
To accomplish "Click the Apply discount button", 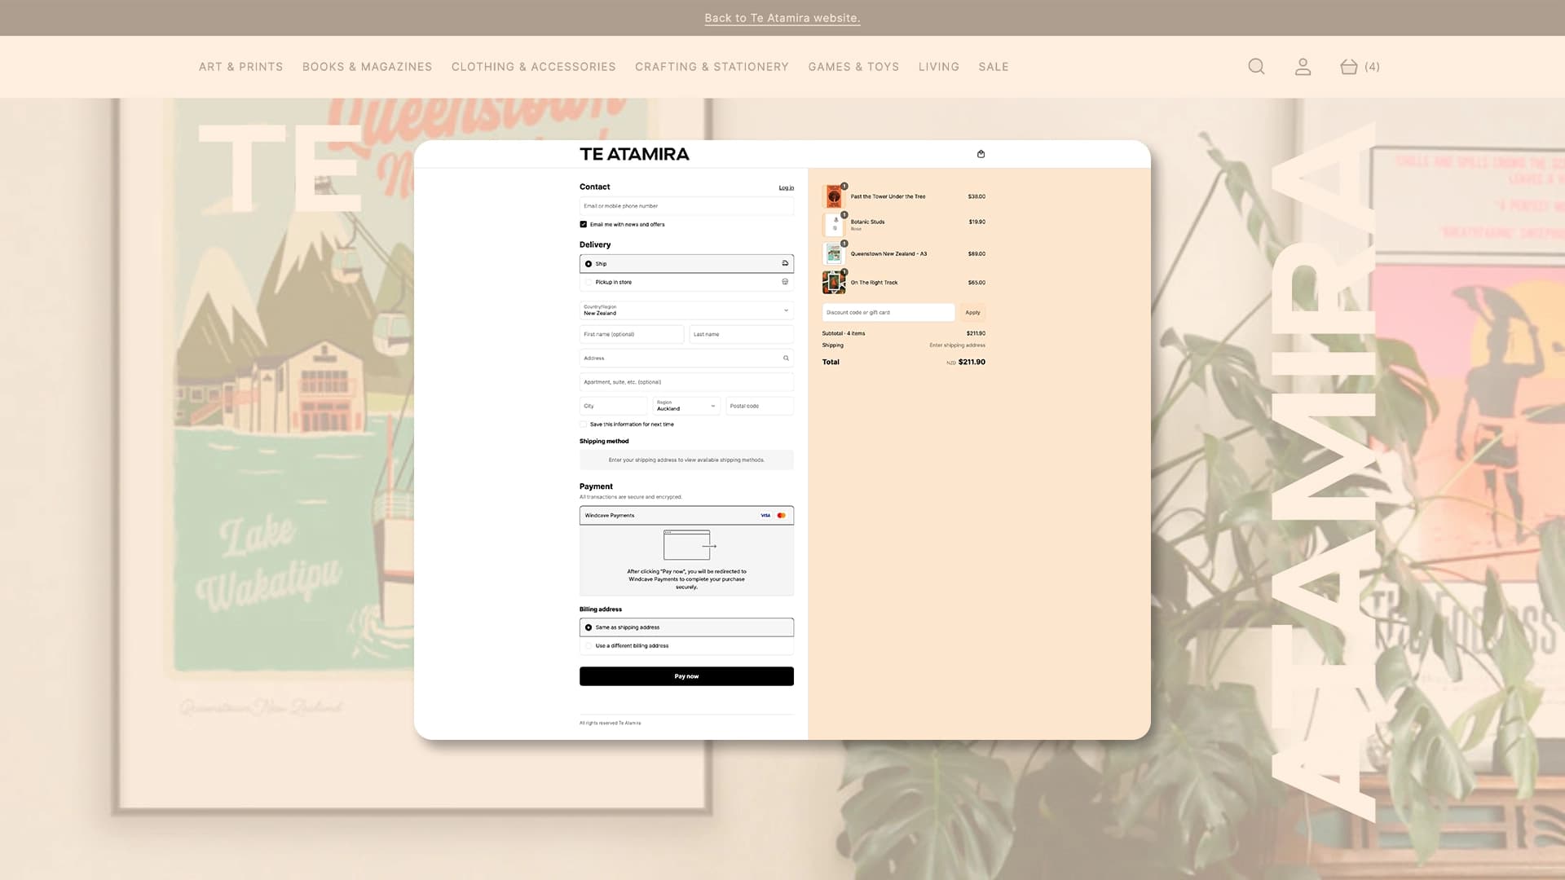I will 972,312.
